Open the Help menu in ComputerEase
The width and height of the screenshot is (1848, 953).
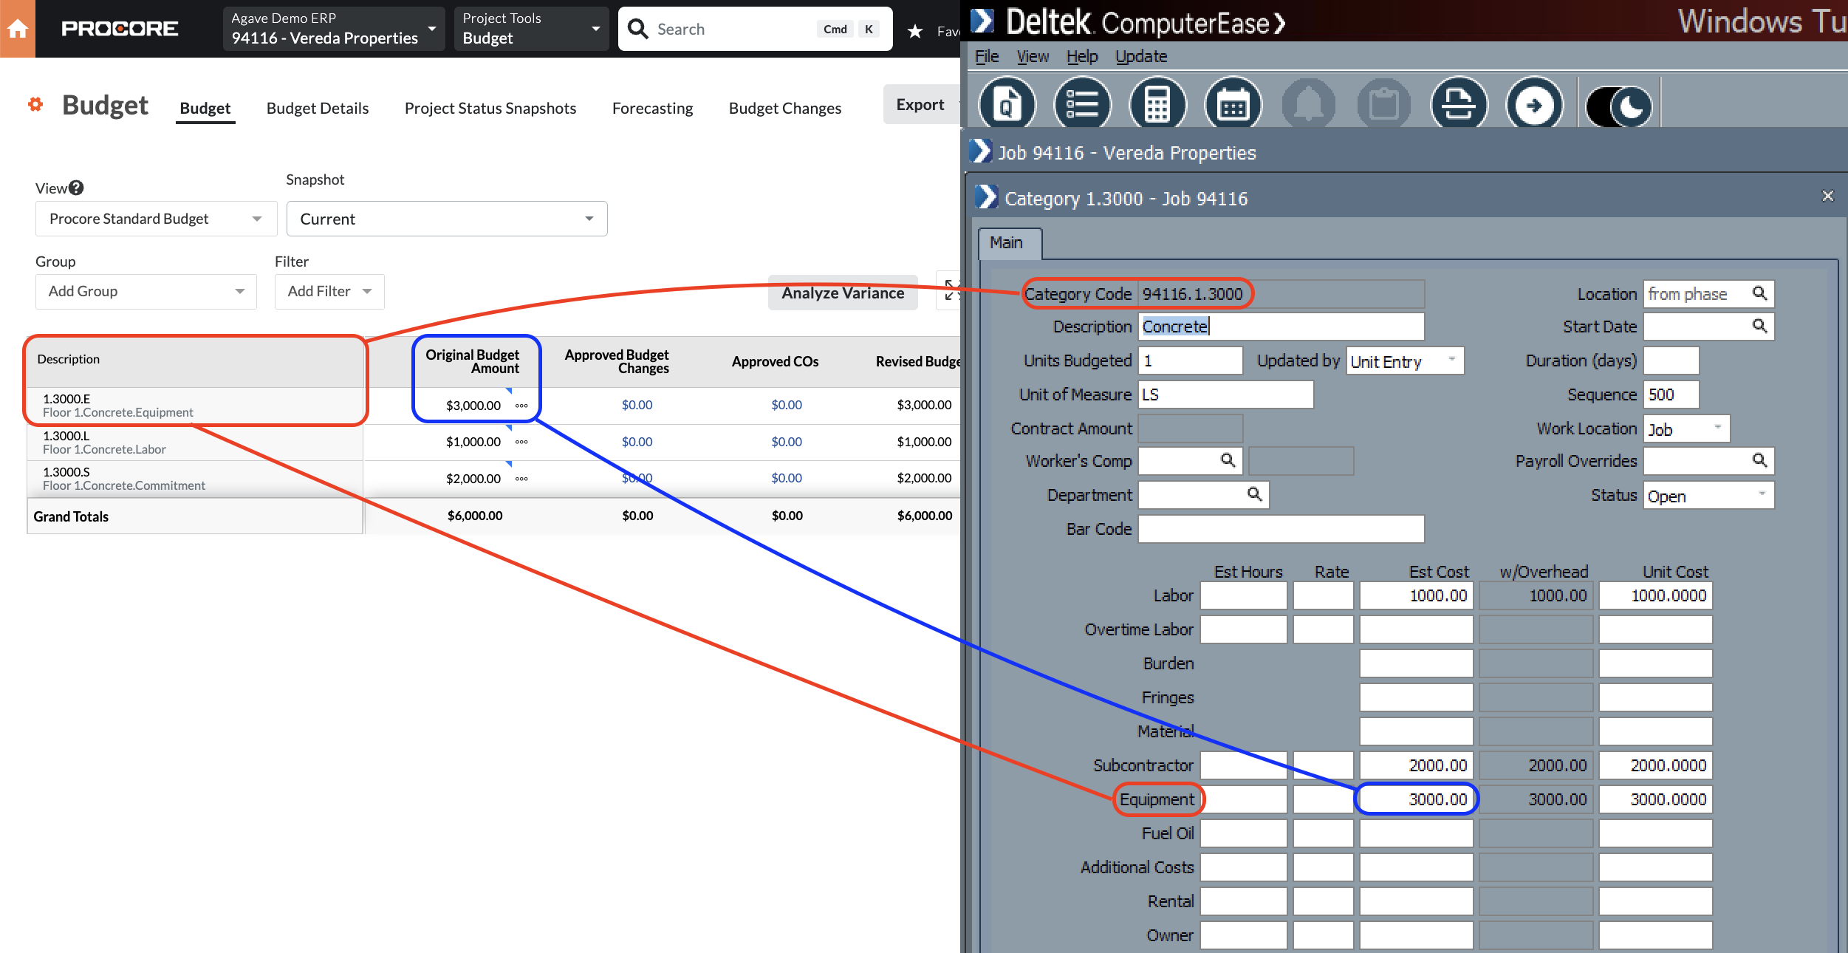[1082, 56]
